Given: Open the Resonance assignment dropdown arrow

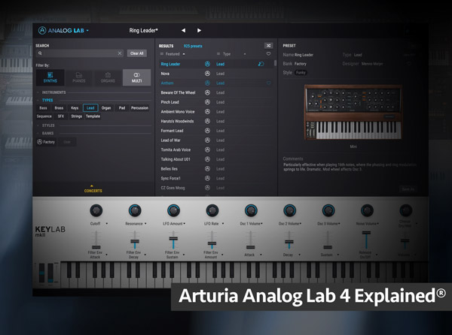Looking at the screenshot, I should (145, 224).
